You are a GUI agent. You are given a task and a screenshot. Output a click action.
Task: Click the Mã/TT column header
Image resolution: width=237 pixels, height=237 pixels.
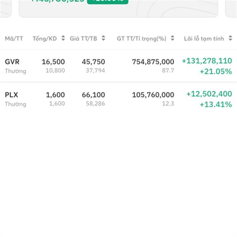coord(14,39)
